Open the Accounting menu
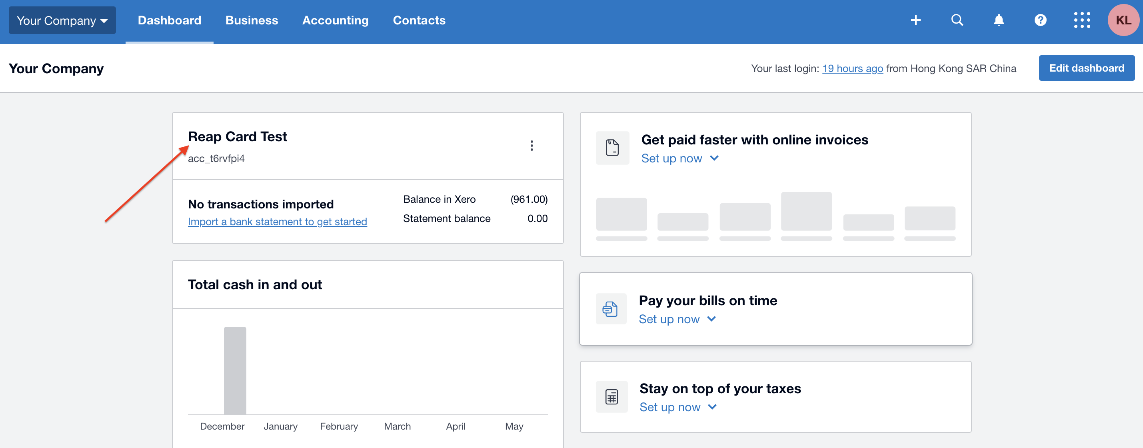This screenshot has width=1143, height=448. coord(335,20)
